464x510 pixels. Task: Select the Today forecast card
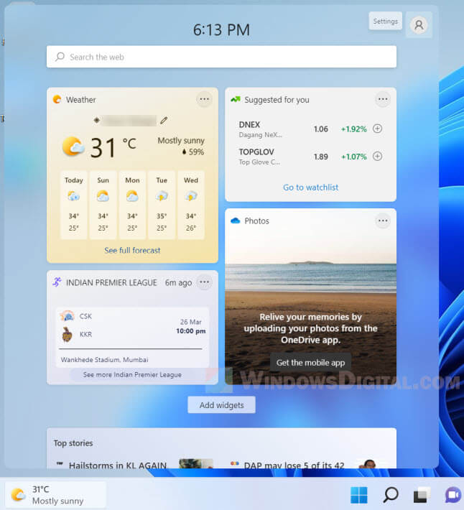pos(74,205)
